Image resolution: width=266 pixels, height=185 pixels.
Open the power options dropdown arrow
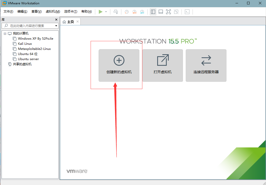(x=106, y=12)
